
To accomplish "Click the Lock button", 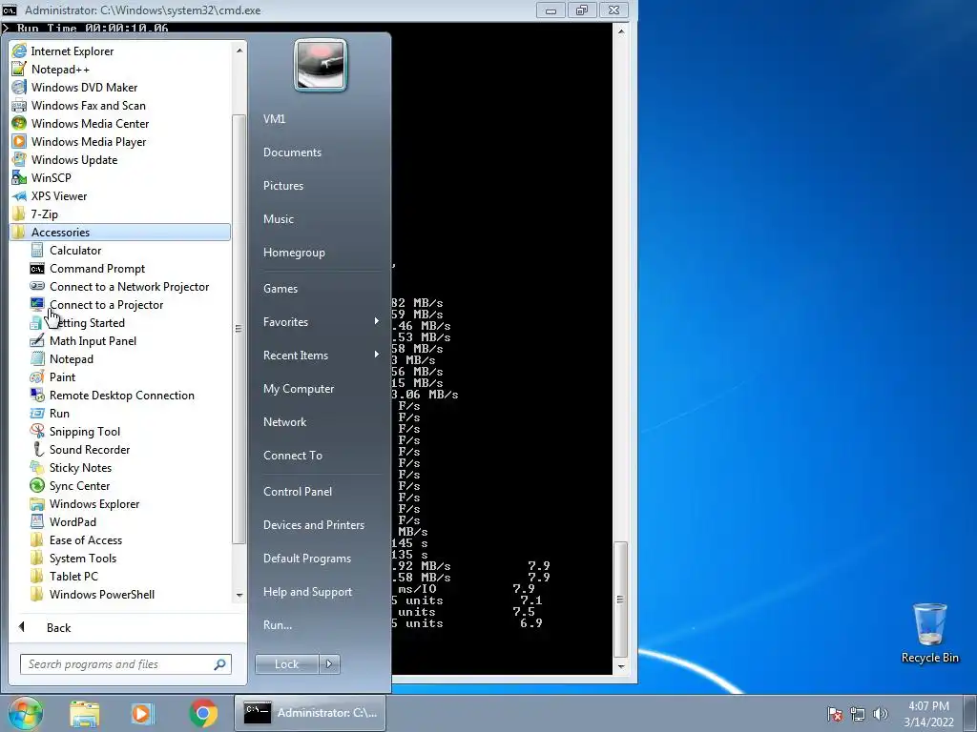I will [x=286, y=664].
